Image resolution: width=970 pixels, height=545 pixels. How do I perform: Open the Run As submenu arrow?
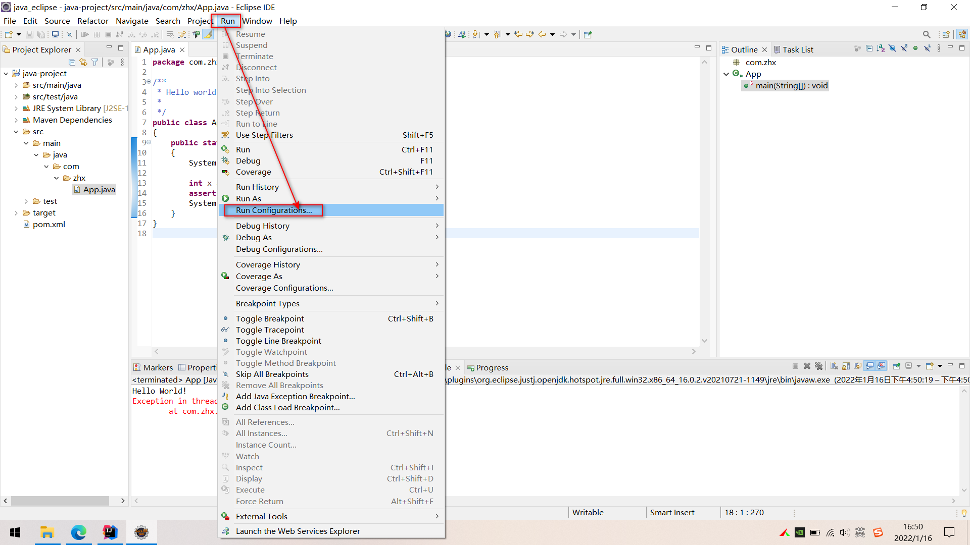click(x=438, y=198)
